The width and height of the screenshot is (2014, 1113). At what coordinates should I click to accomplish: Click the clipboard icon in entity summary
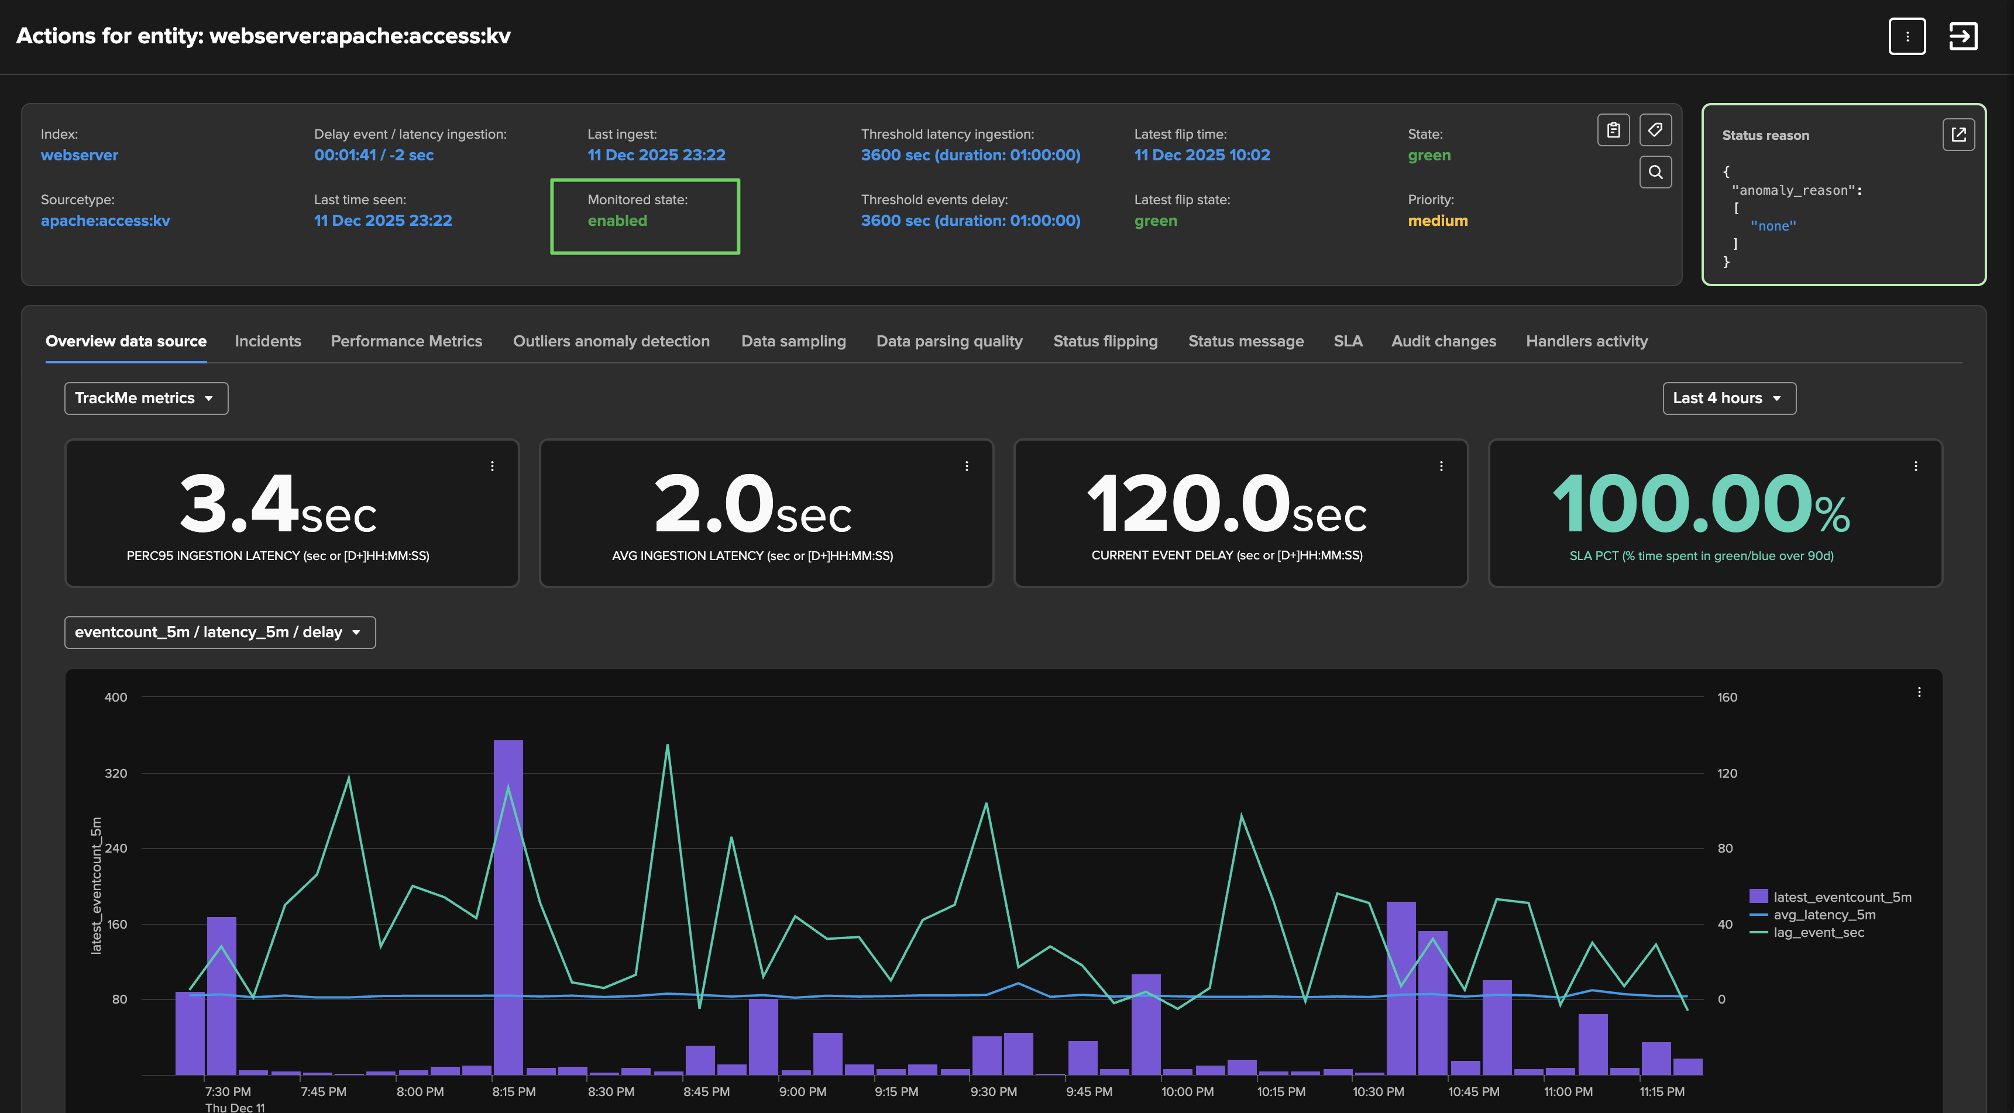pos(1613,130)
